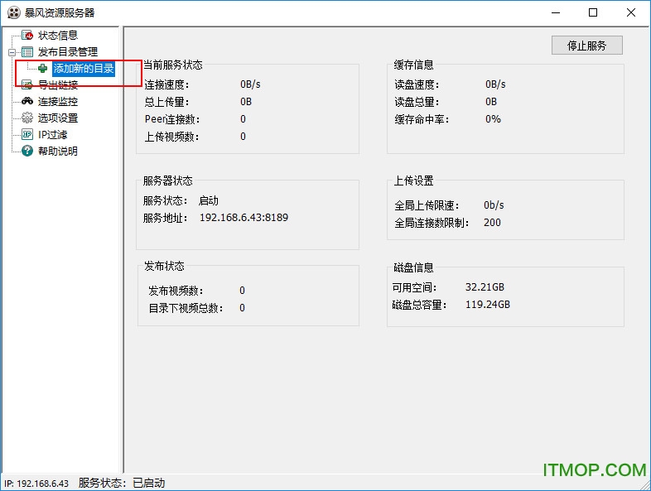Click the 全局连接数限制 value 200
The image size is (651, 491).
point(492,223)
